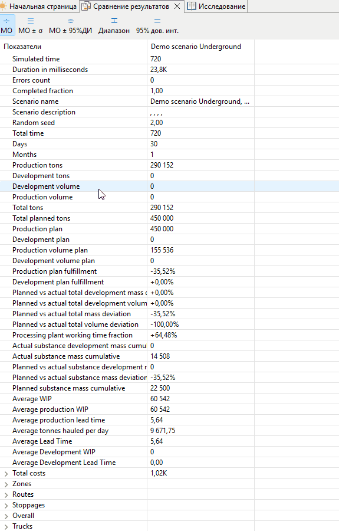This screenshot has height=531, width=339.
Task: Select МО ± 95%ДИ display mode
Action: point(70,21)
